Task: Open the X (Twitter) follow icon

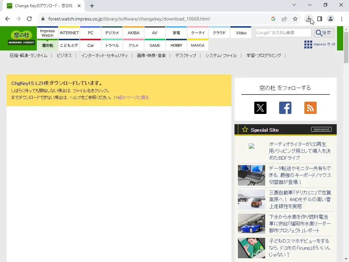Action: [260, 108]
